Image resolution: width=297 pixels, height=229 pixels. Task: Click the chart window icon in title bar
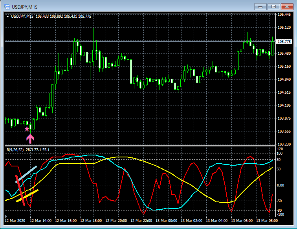[x=6, y=6]
